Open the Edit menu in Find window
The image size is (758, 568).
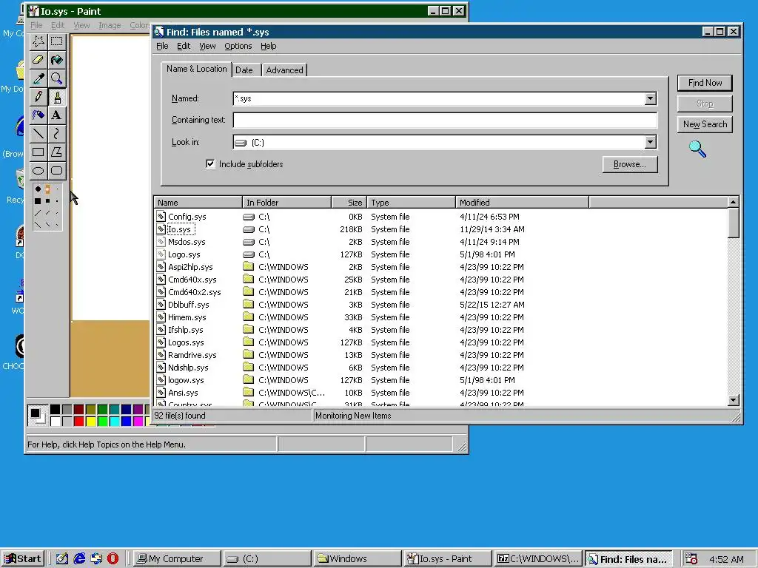[184, 46]
